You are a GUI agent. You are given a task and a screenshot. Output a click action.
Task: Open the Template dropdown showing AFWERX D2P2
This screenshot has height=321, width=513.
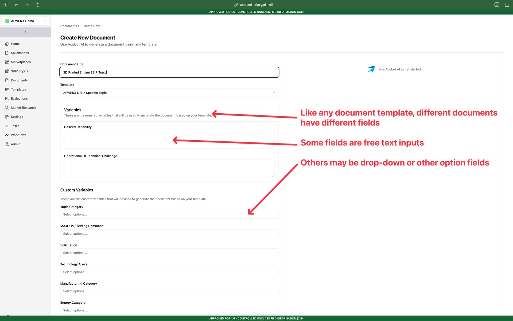[x=169, y=93]
